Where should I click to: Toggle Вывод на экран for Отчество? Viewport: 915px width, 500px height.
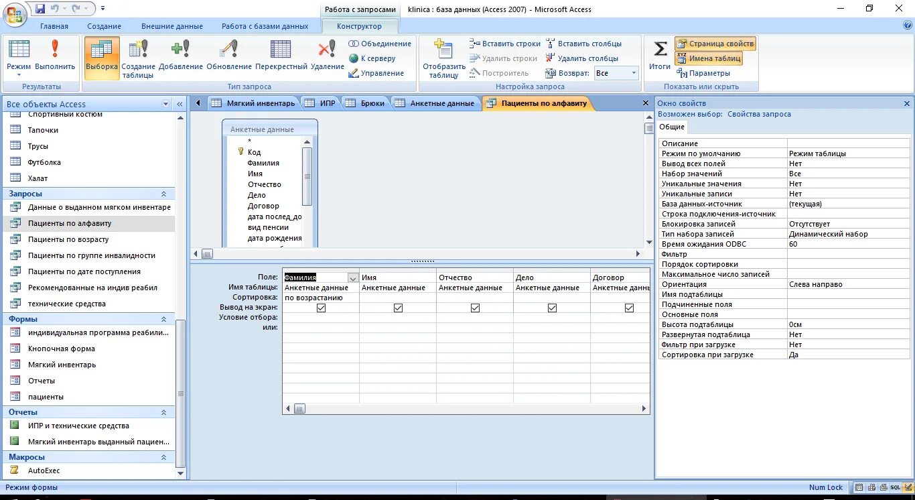[x=475, y=308]
